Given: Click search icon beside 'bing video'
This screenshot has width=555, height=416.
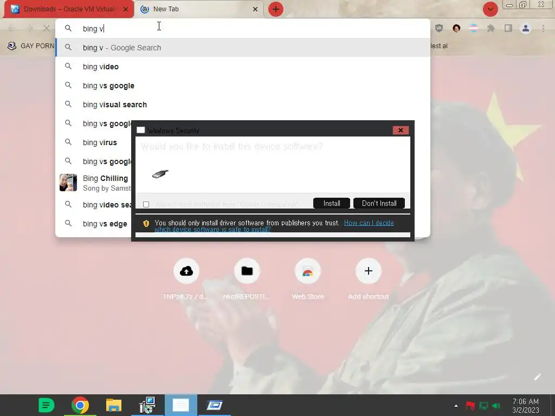Looking at the screenshot, I should [68, 67].
